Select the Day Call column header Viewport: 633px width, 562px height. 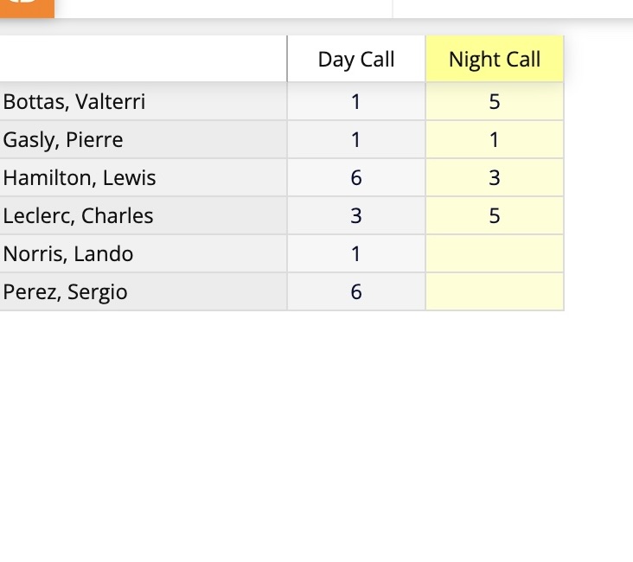356,59
